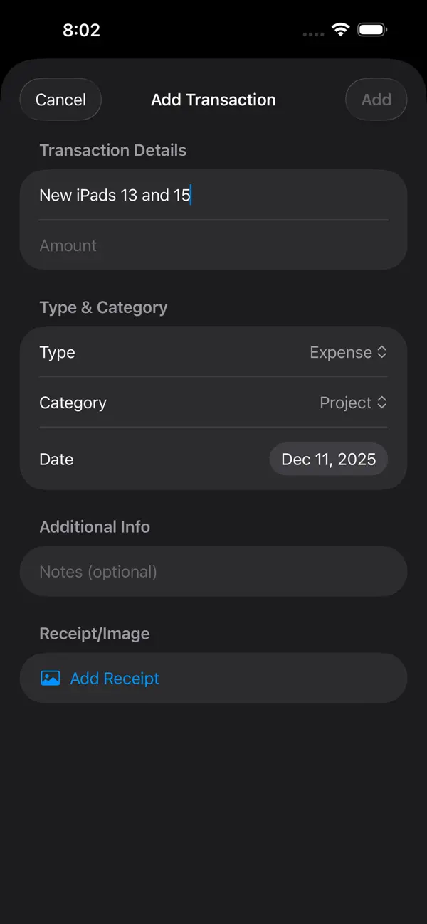Tap the battery icon in the status bar
This screenshot has width=427, height=924.
[x=371, y=28]
